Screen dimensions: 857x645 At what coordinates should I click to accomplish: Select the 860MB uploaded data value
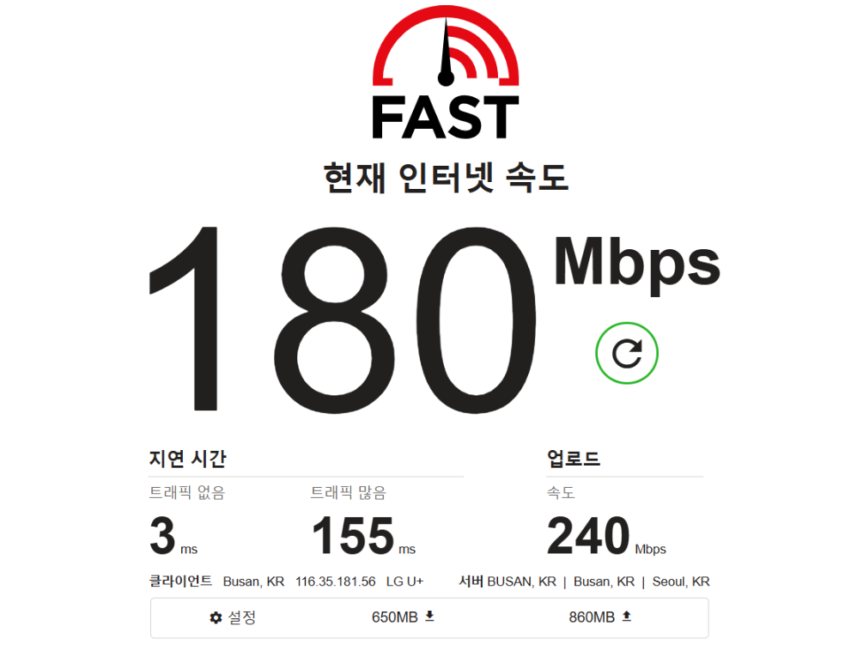(x=592, y=618)
